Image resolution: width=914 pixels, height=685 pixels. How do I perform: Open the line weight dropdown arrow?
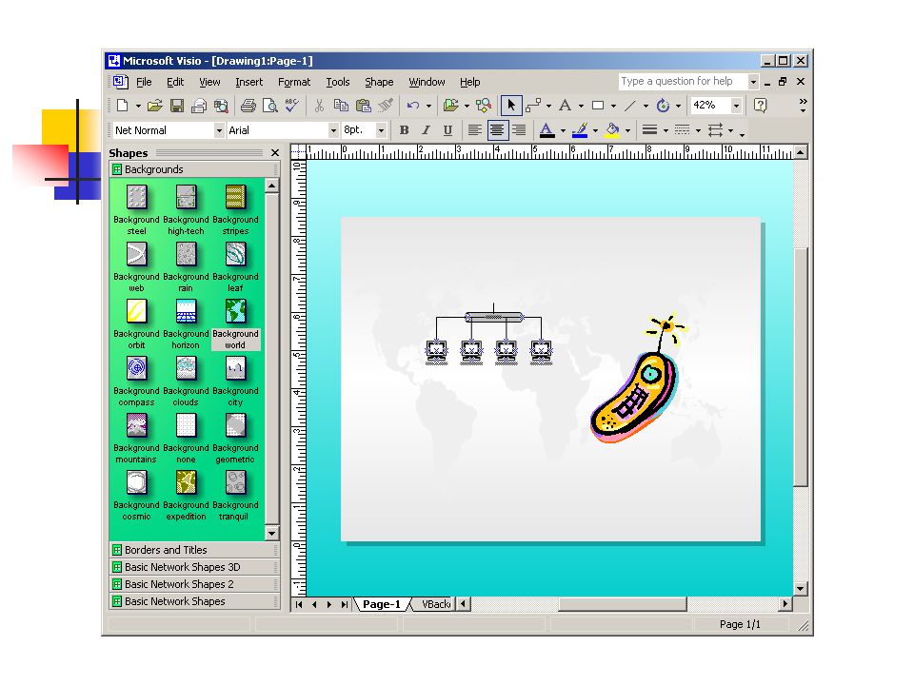666,130
